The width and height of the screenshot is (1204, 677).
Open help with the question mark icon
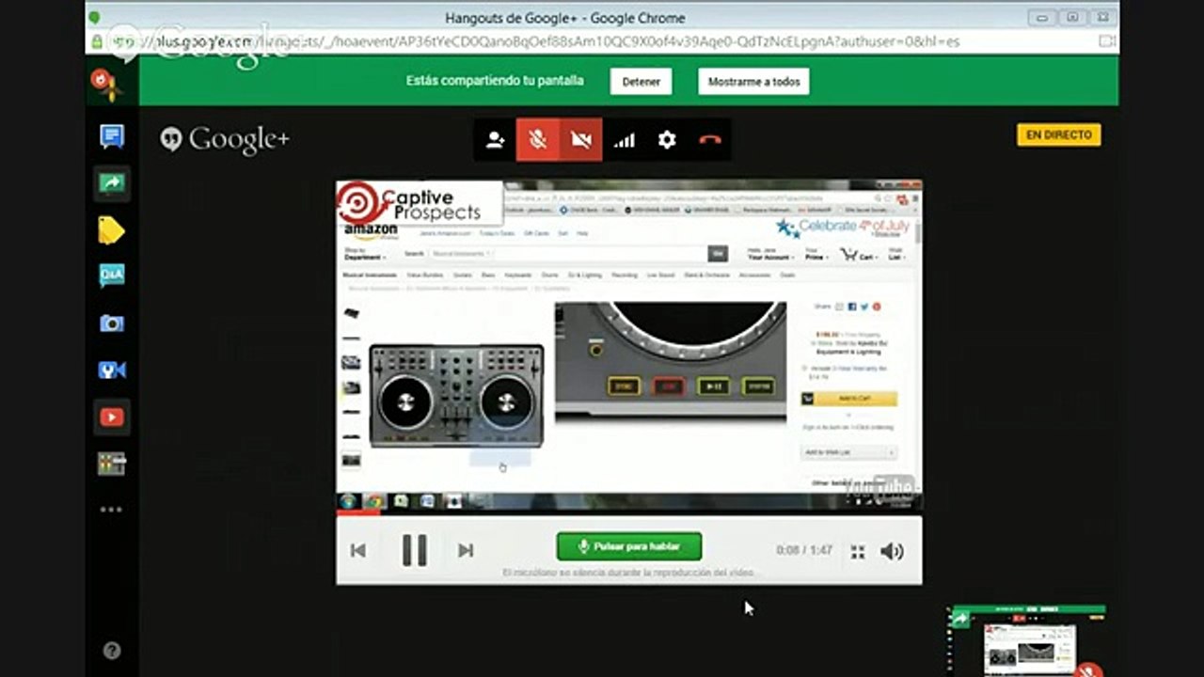click(111, 650)
